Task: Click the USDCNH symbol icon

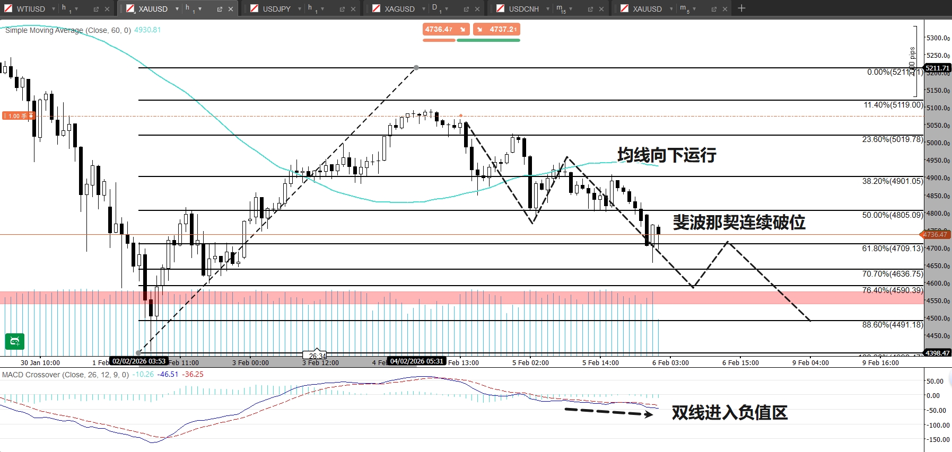Action: pyautogui.click(x=500, y=8)
